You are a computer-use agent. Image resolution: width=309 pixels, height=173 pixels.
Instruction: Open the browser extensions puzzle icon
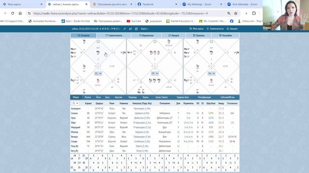point(254,13)
